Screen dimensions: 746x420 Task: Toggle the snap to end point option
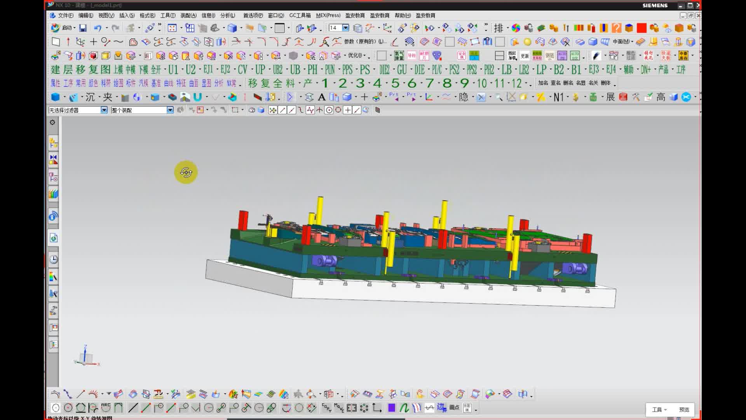282,110
